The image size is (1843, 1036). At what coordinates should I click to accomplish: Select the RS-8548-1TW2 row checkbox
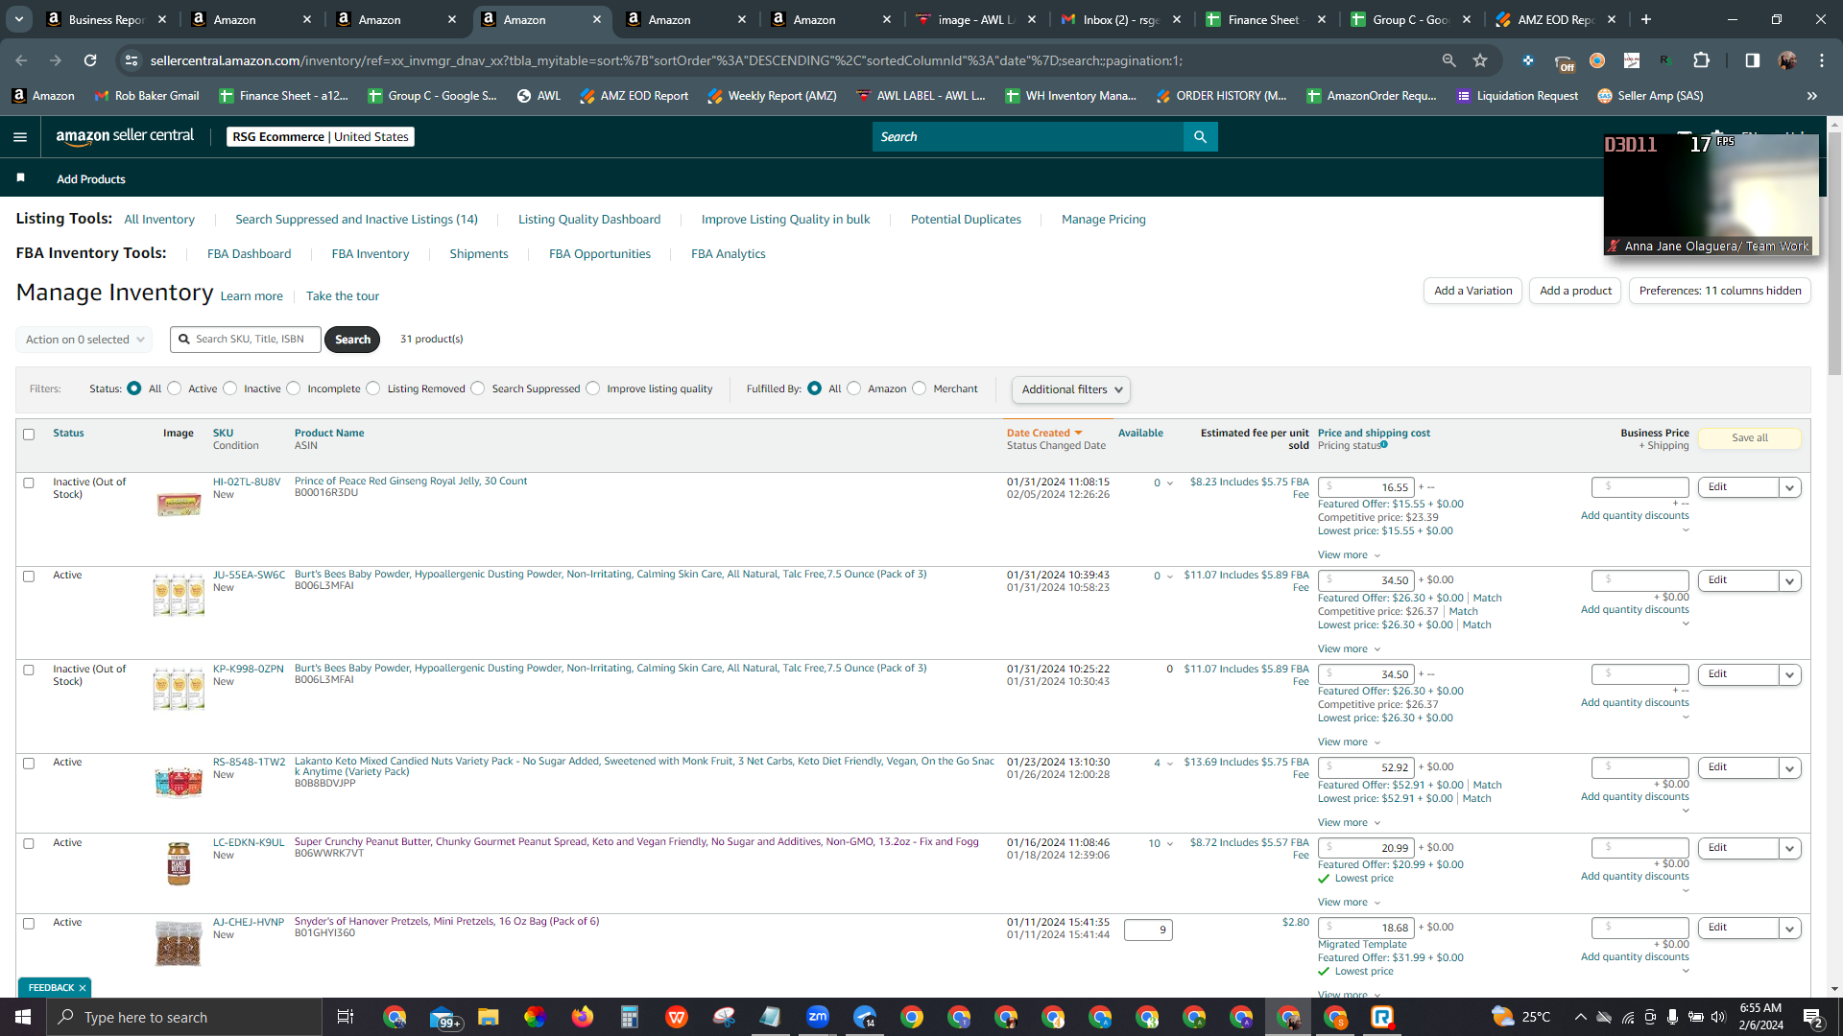point(29,764)
